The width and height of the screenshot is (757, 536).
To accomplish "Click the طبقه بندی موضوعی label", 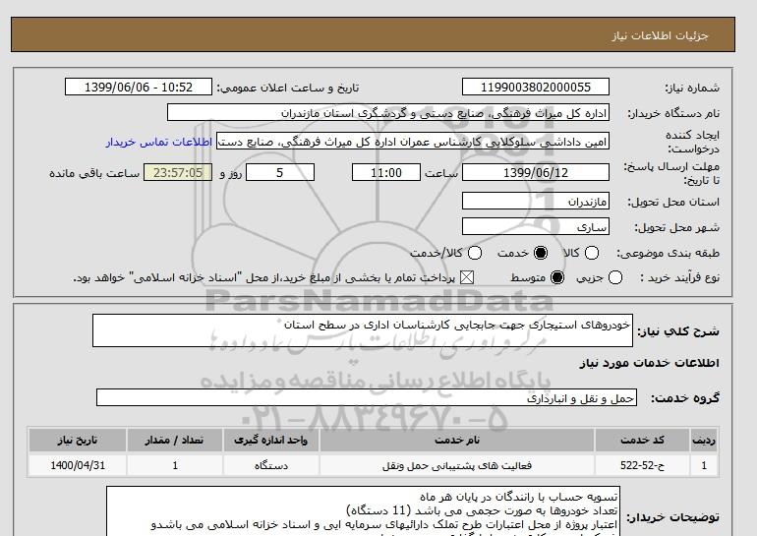I will pos(668,253).
